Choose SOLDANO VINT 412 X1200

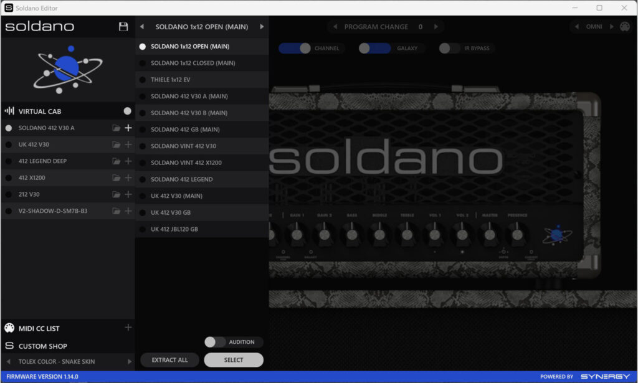click(x=202, y=163)
